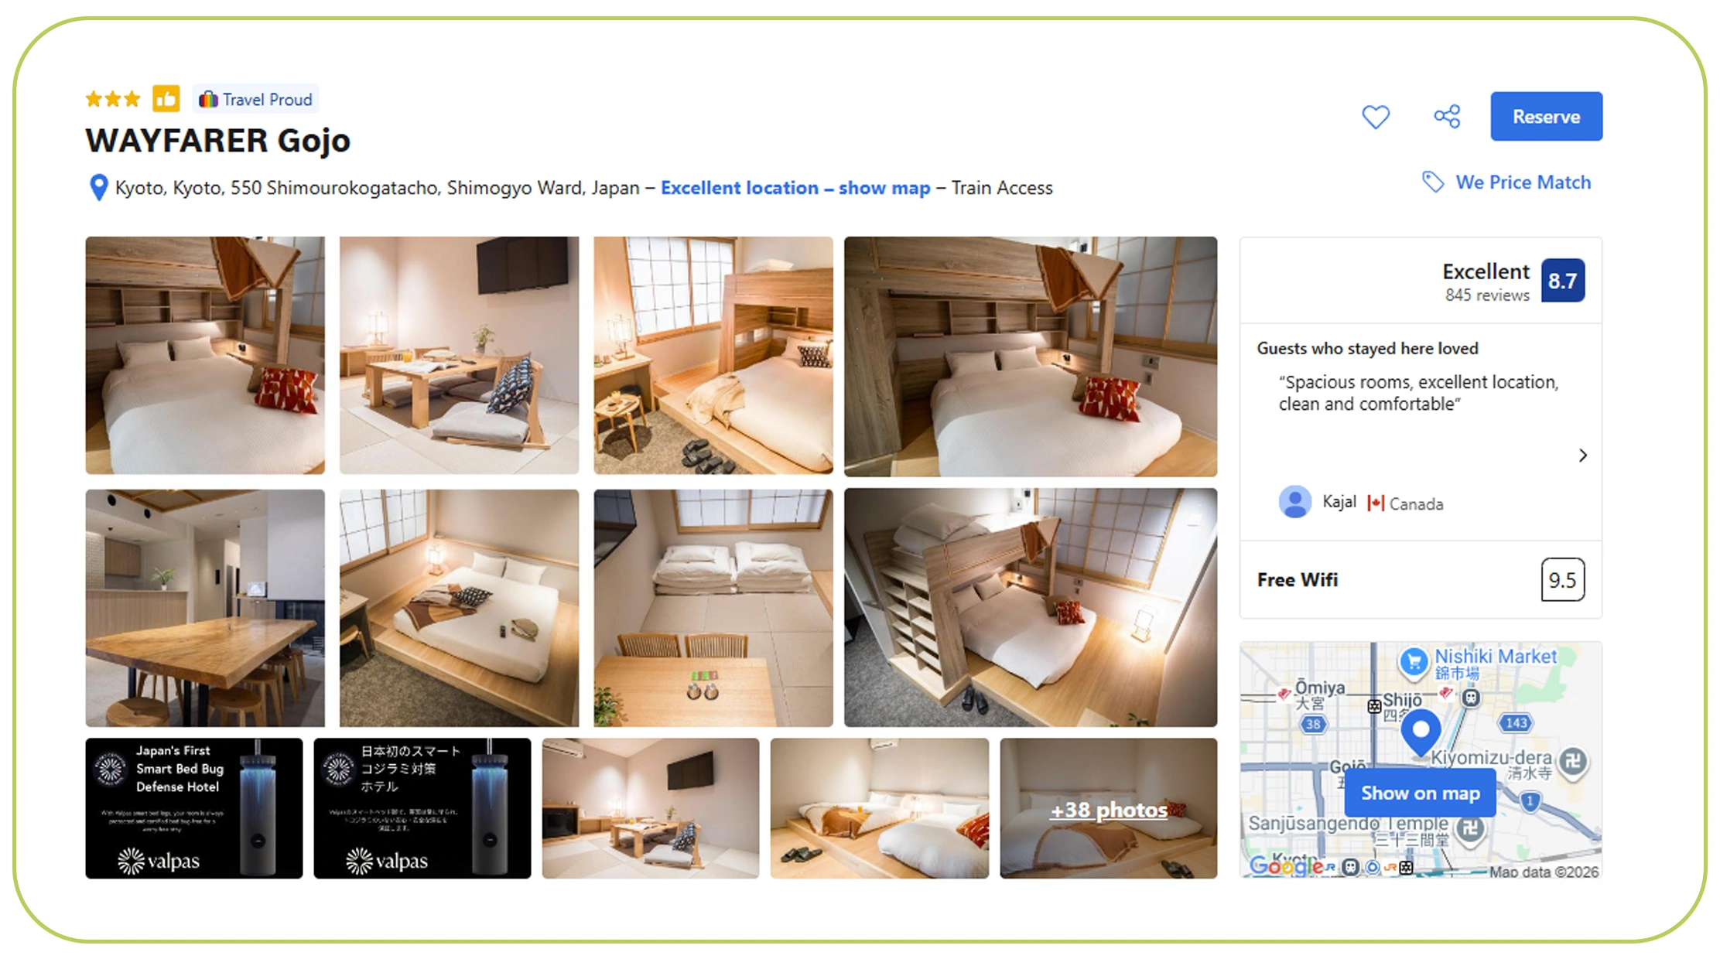Screen dimensions: 1720x959
Task: Open Excellent location – show map link
Action: pos(795,188)
